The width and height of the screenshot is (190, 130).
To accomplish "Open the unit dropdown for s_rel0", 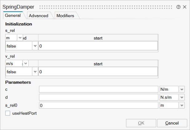I will 182,105.
